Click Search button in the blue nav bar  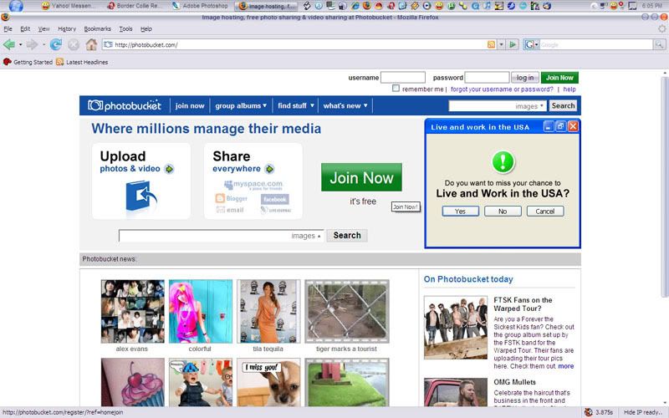563,105
